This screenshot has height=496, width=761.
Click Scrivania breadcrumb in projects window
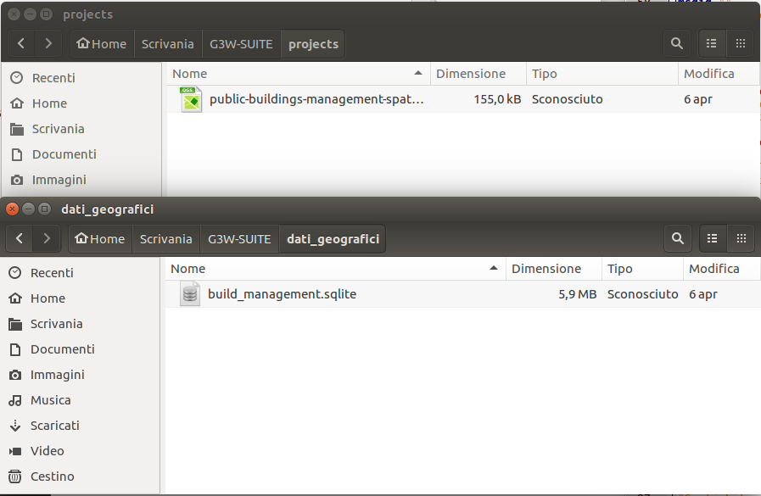(x=168, y=44)
